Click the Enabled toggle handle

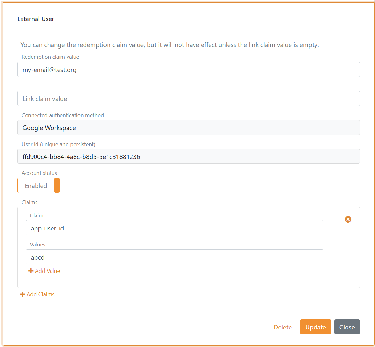[x=57, y=185]
